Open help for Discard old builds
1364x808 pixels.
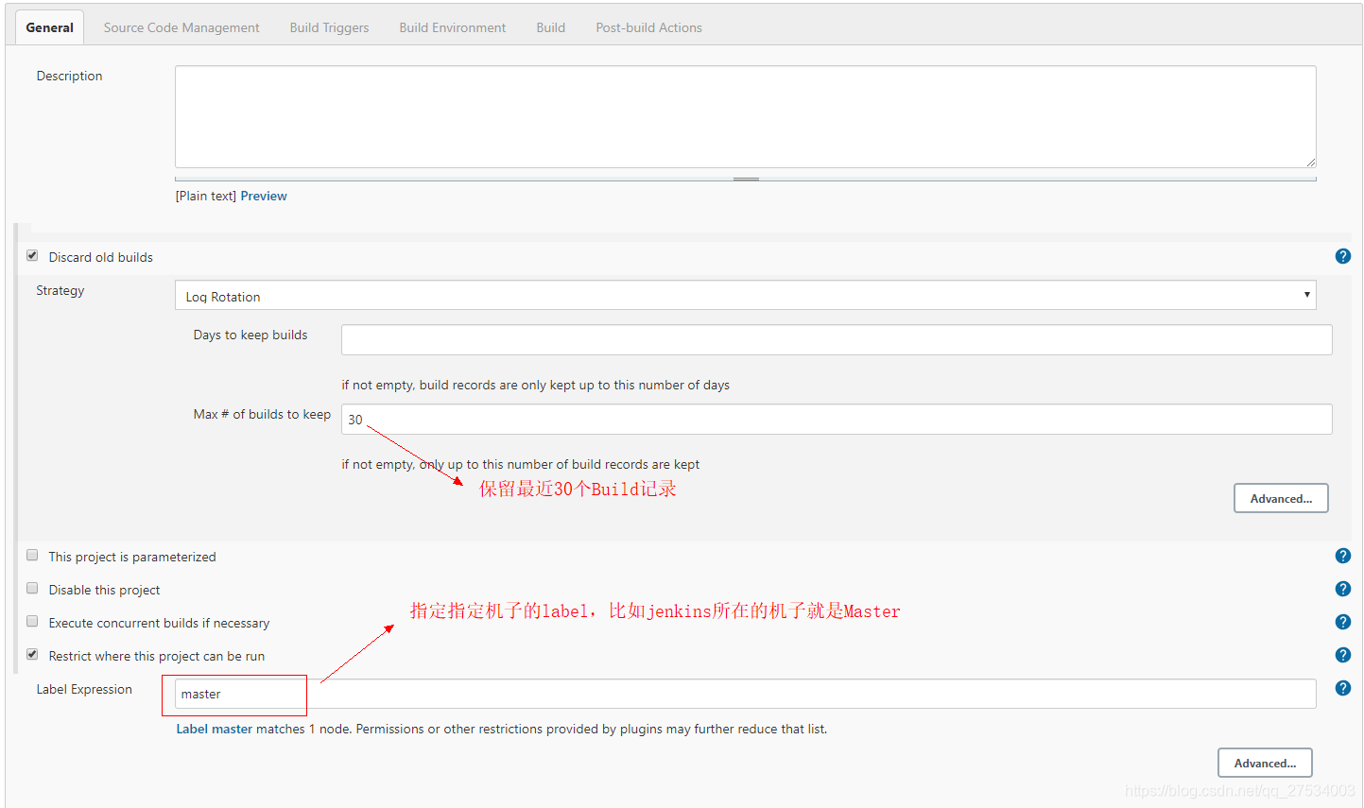click(x=1343, y=256)
